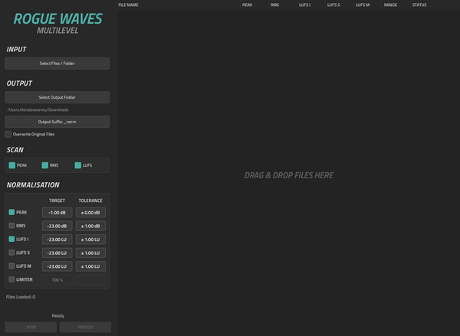Click the output path /Users/donalsweeney/Downloads text
This screenshot has width=460, height=336.
(x=38, y=109)
